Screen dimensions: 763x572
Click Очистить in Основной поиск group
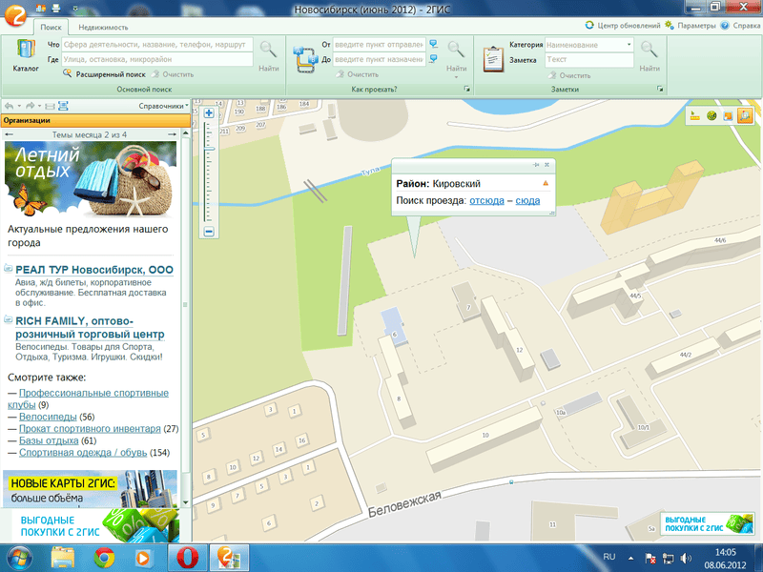173,74
